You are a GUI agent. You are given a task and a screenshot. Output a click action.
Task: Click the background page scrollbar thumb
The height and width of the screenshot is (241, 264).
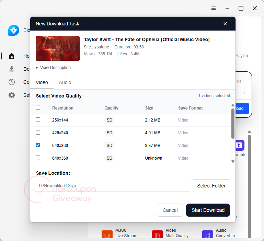pos(249,186)
